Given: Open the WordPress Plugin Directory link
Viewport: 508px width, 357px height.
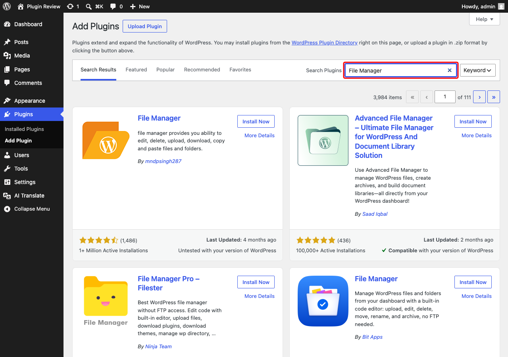Looking at the screenshot, I should [x=325, y=42].
